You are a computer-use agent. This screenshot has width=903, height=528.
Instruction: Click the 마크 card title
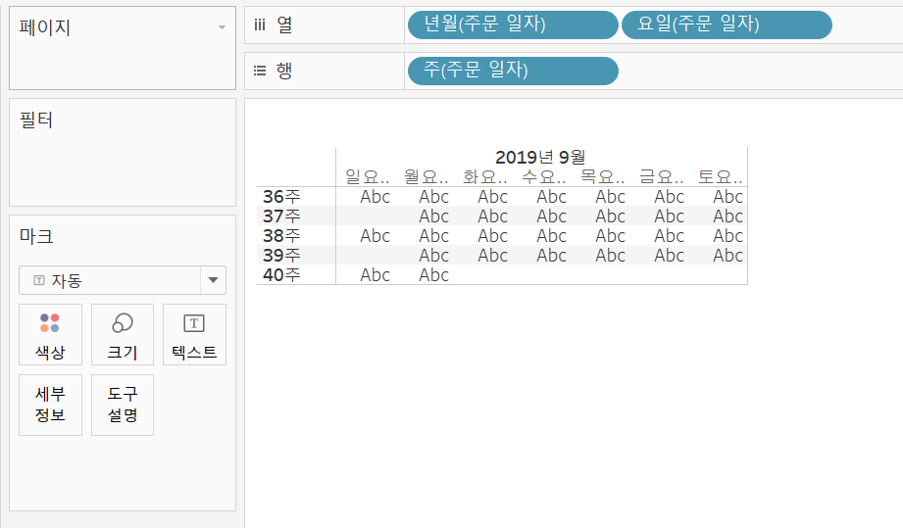[x=36, y=236]
